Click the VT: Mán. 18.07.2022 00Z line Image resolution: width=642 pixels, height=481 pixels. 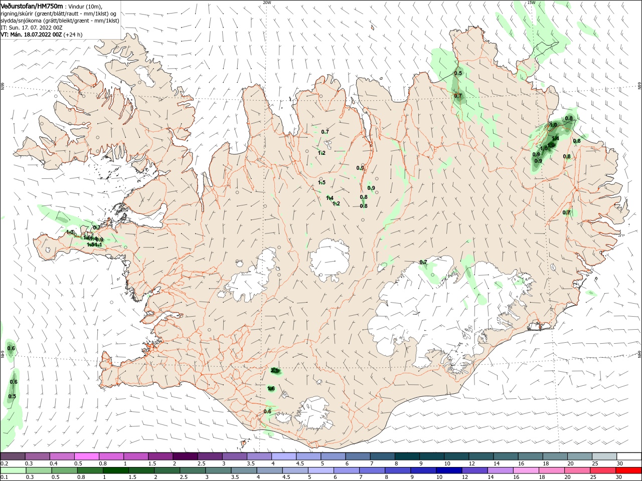31,35
